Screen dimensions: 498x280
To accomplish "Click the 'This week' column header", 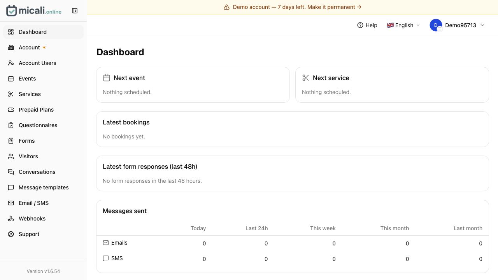I will pos(323,228).
